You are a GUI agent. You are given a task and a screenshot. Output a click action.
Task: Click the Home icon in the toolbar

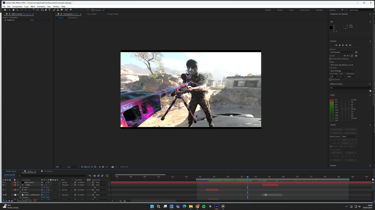click(5, 10)
